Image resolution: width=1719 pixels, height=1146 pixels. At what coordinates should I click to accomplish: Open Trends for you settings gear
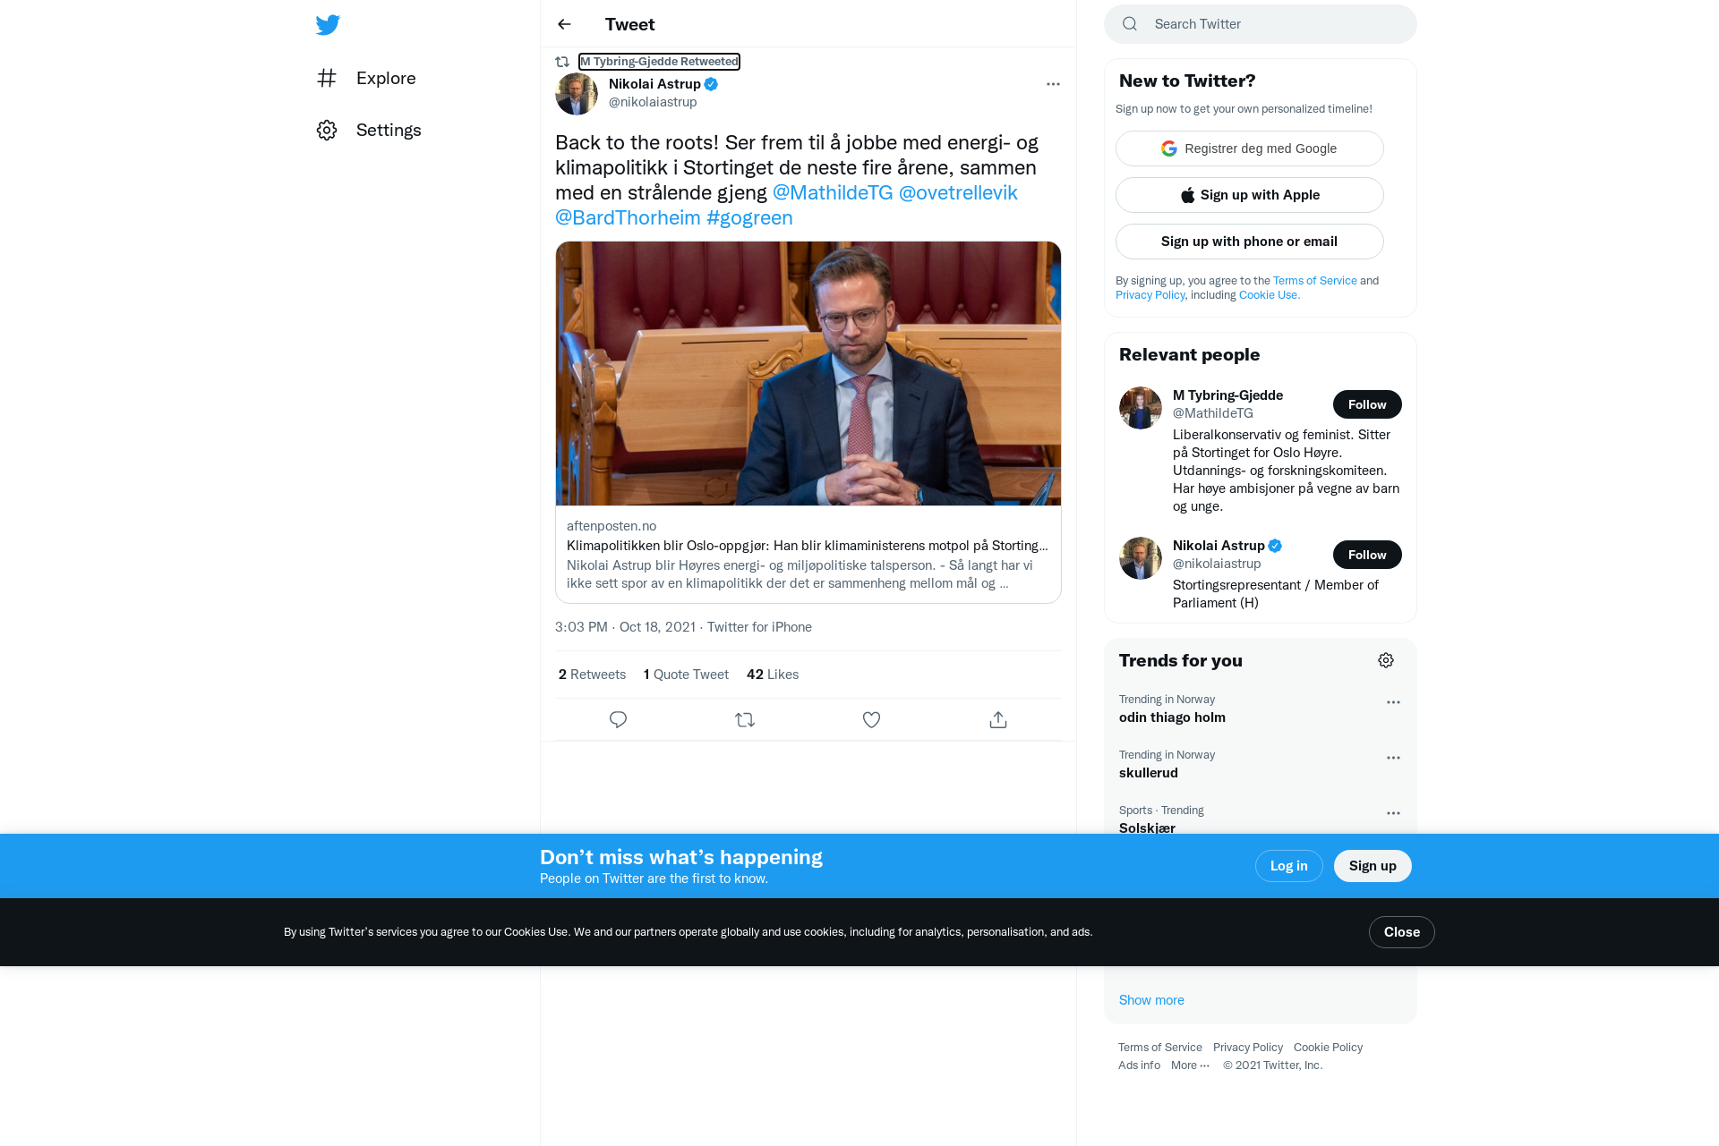point(1386,660)
